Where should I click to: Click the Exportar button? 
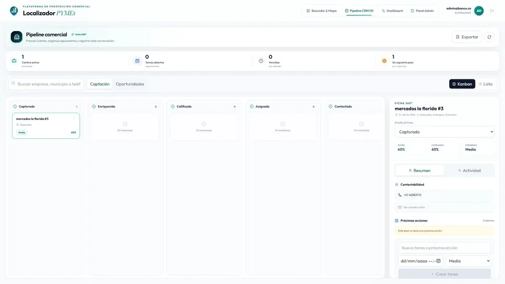click(467, 37)
